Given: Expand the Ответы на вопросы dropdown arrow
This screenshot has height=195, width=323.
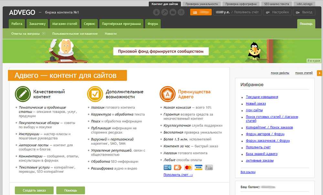Looking at the screenshot, I should tap(44, 34).
